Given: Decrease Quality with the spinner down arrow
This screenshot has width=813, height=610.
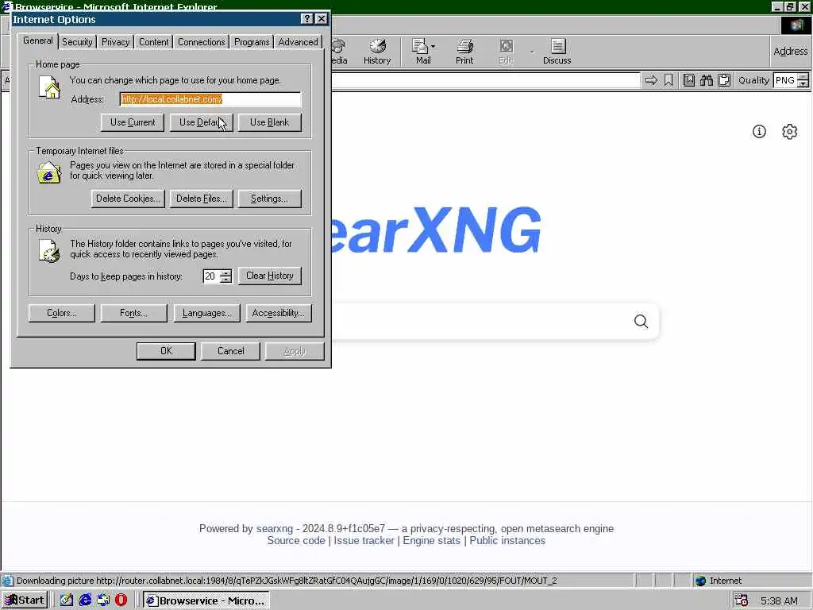Looking at the screenshot, I should (803, 83).
